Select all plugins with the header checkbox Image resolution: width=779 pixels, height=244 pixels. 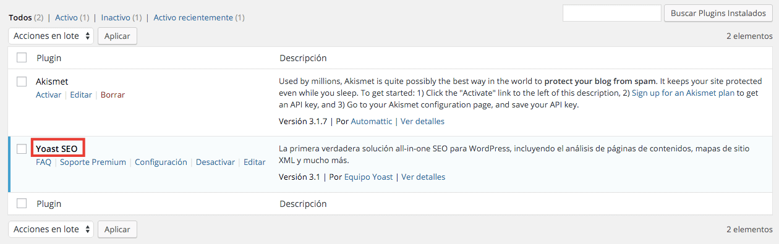[22, 57]
